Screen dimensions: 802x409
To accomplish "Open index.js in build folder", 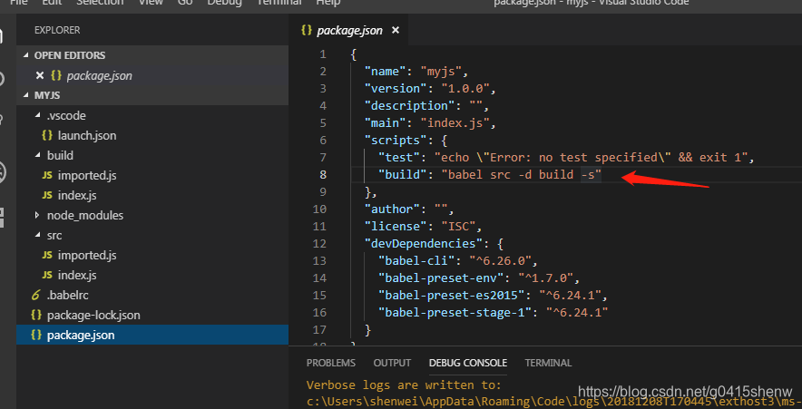I will point(77,195).
